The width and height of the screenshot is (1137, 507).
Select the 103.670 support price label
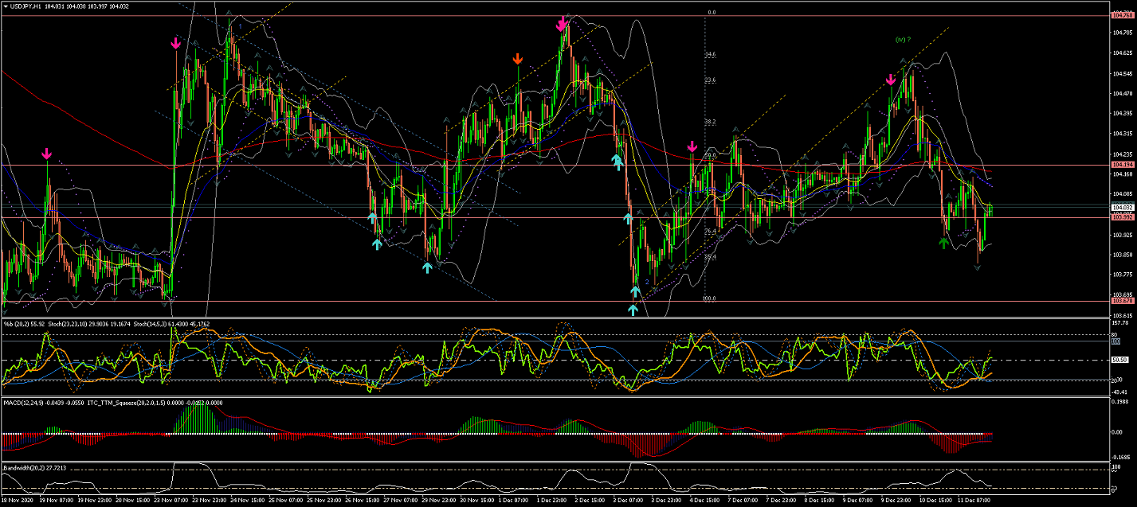[1122, 301]
